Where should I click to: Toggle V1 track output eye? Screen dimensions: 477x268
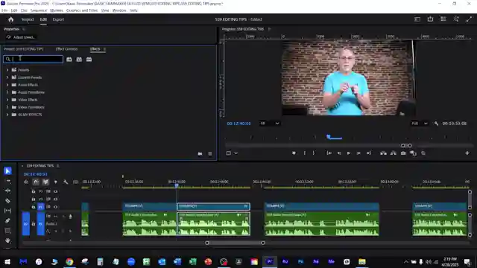(55, 207)
